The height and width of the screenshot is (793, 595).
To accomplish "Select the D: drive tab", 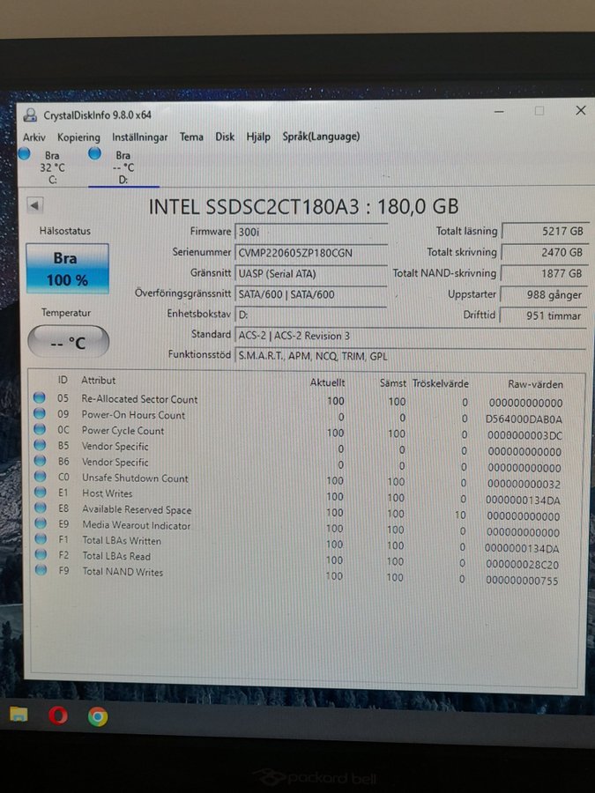I will [123, 167].
